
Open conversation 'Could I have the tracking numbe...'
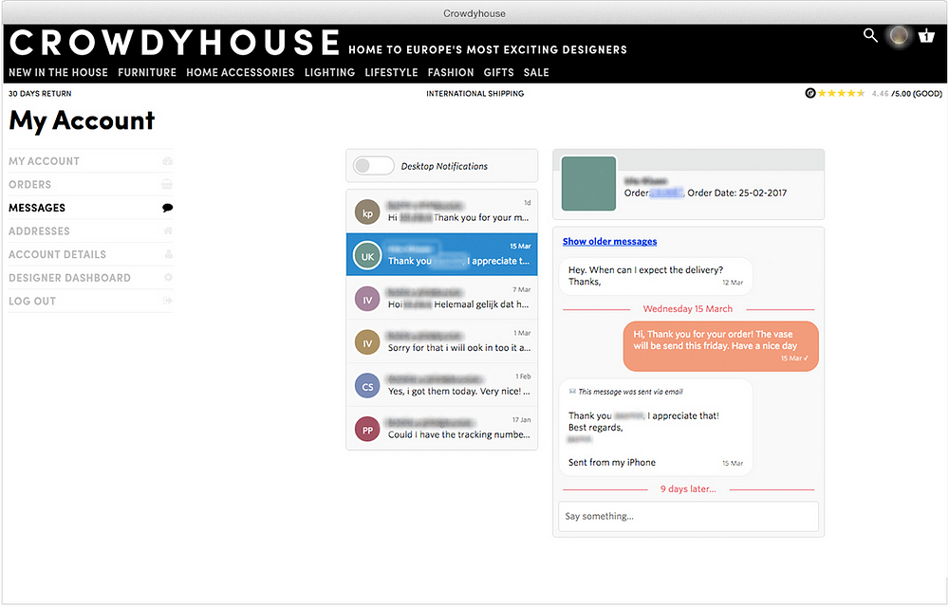(442, 429)
